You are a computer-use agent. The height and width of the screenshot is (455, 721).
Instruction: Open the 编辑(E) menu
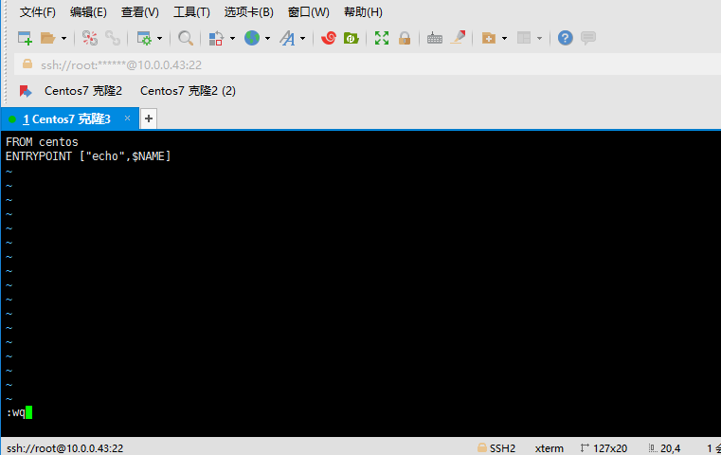coord(88,12)
